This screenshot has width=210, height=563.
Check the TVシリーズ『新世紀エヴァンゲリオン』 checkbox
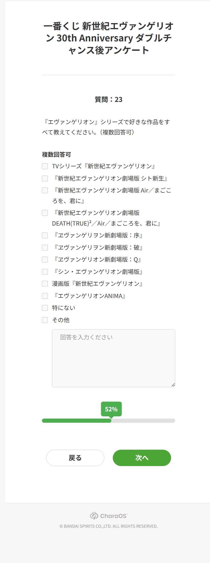45,166
